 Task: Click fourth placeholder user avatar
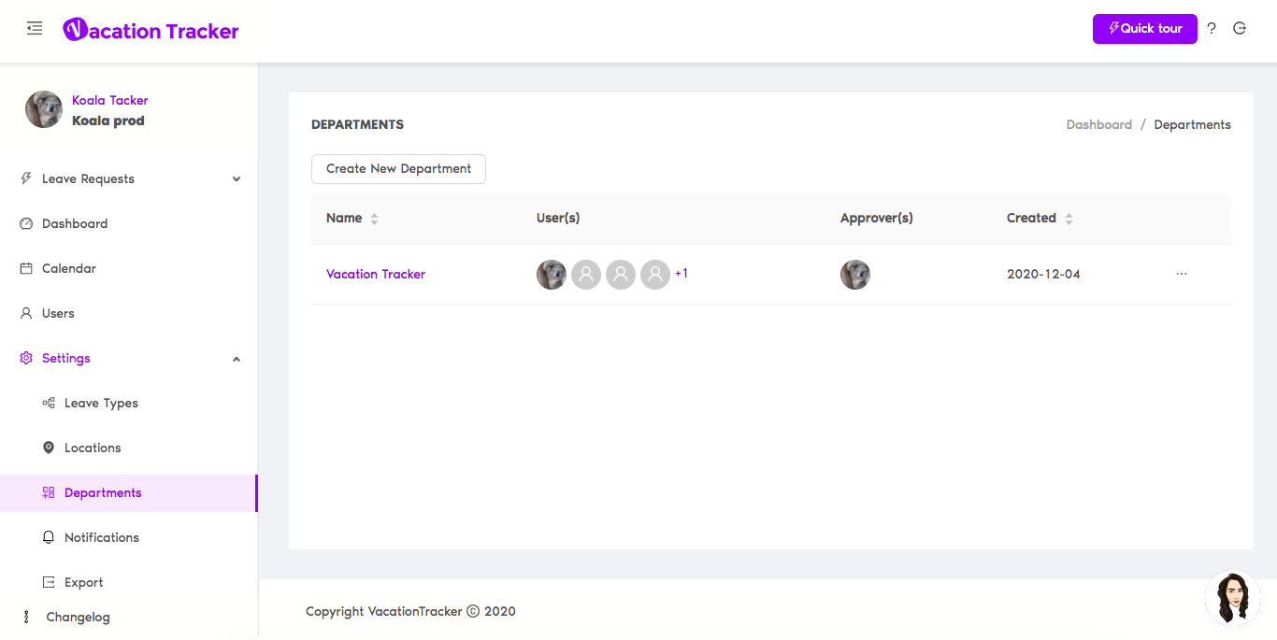655,275
